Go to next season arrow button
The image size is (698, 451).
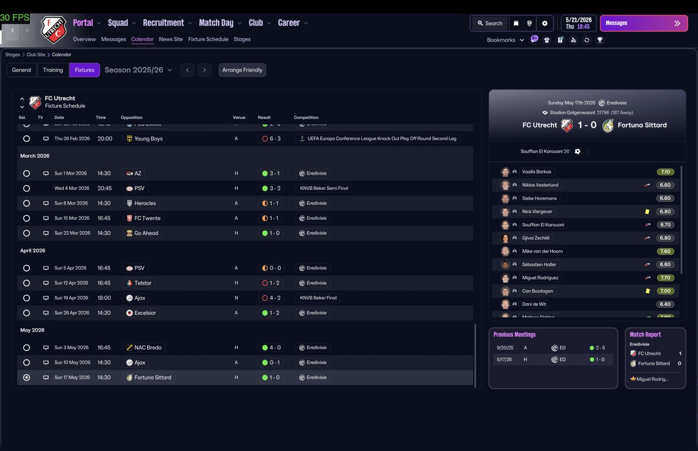[x=204, y=70]
